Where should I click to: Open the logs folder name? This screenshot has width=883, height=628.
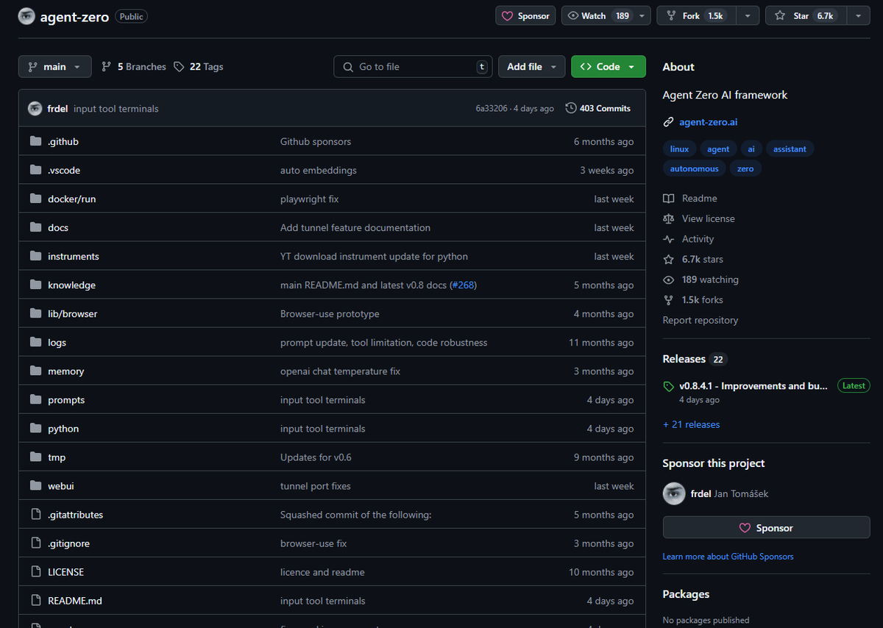coord(57,343)
